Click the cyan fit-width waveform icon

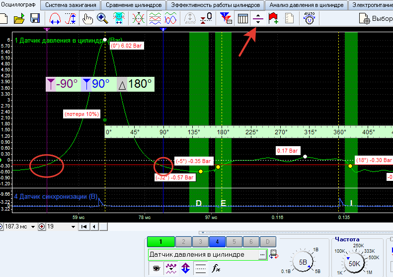tap(119, 18)
